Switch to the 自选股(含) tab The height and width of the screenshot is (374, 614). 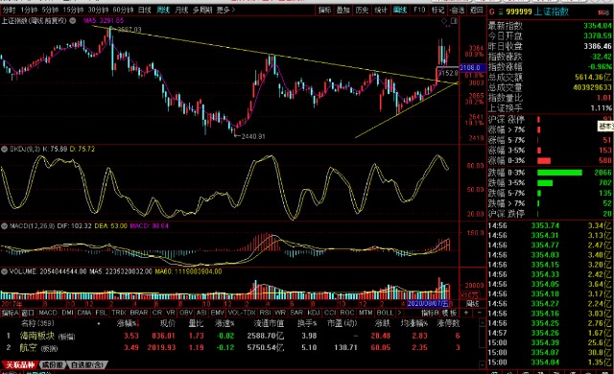(x=87, y=364)
